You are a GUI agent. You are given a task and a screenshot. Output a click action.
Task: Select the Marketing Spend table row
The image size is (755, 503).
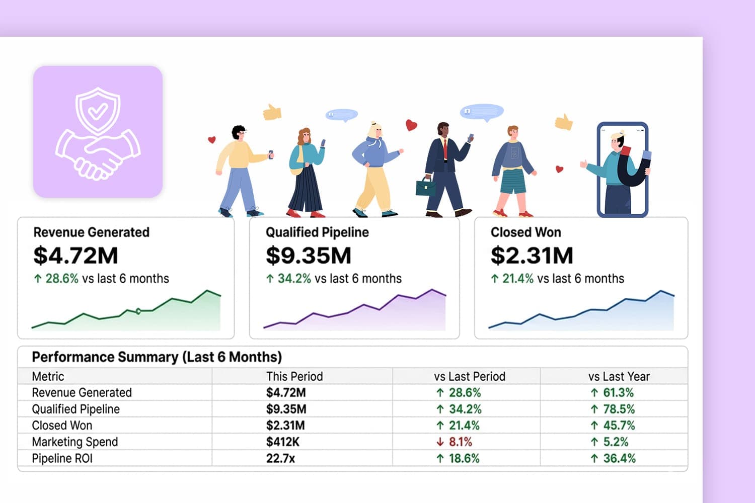click(352, 442)
